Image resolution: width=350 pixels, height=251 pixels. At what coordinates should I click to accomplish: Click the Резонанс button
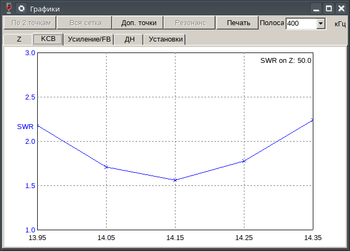[190, 22]
